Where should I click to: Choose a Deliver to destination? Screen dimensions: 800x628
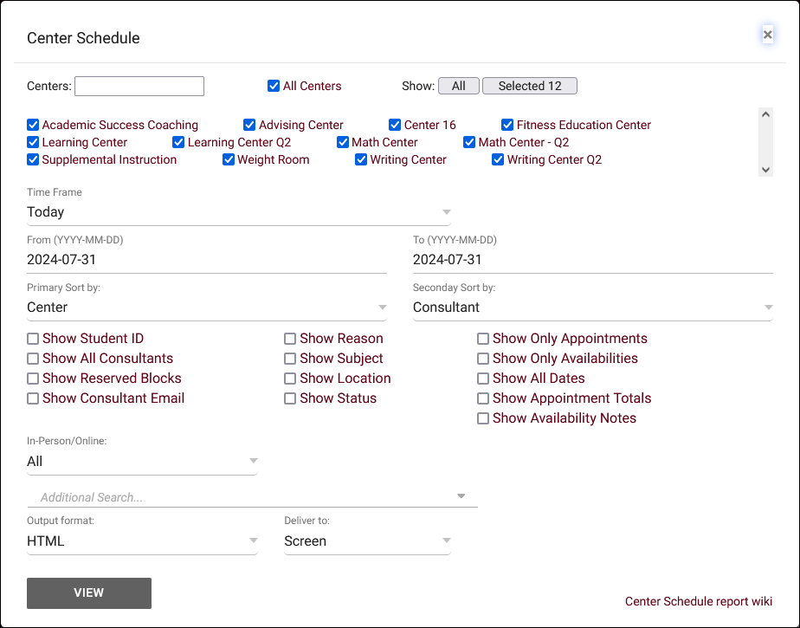point(367,541)
